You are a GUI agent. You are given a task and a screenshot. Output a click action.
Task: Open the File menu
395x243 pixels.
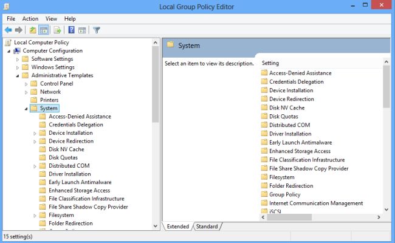11,19
